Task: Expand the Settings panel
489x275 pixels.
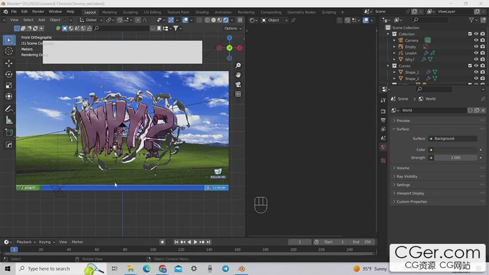Action: pos(438,185)
